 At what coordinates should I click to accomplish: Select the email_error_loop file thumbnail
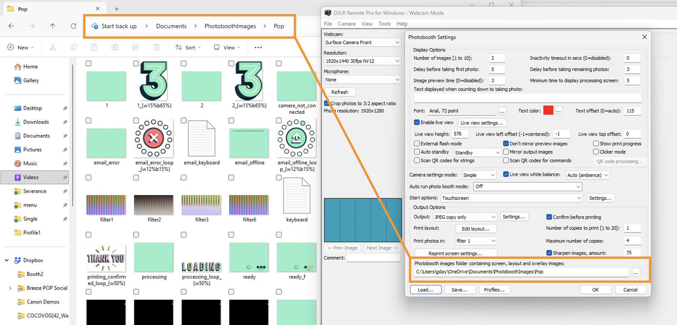click(x=154, y=138)
